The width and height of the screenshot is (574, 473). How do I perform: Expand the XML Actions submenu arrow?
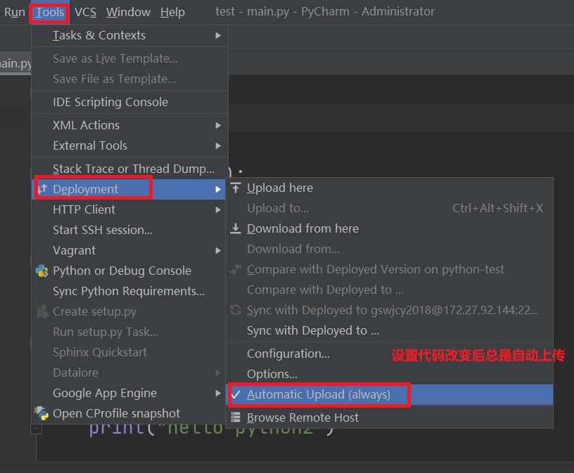tap(218, 125)
